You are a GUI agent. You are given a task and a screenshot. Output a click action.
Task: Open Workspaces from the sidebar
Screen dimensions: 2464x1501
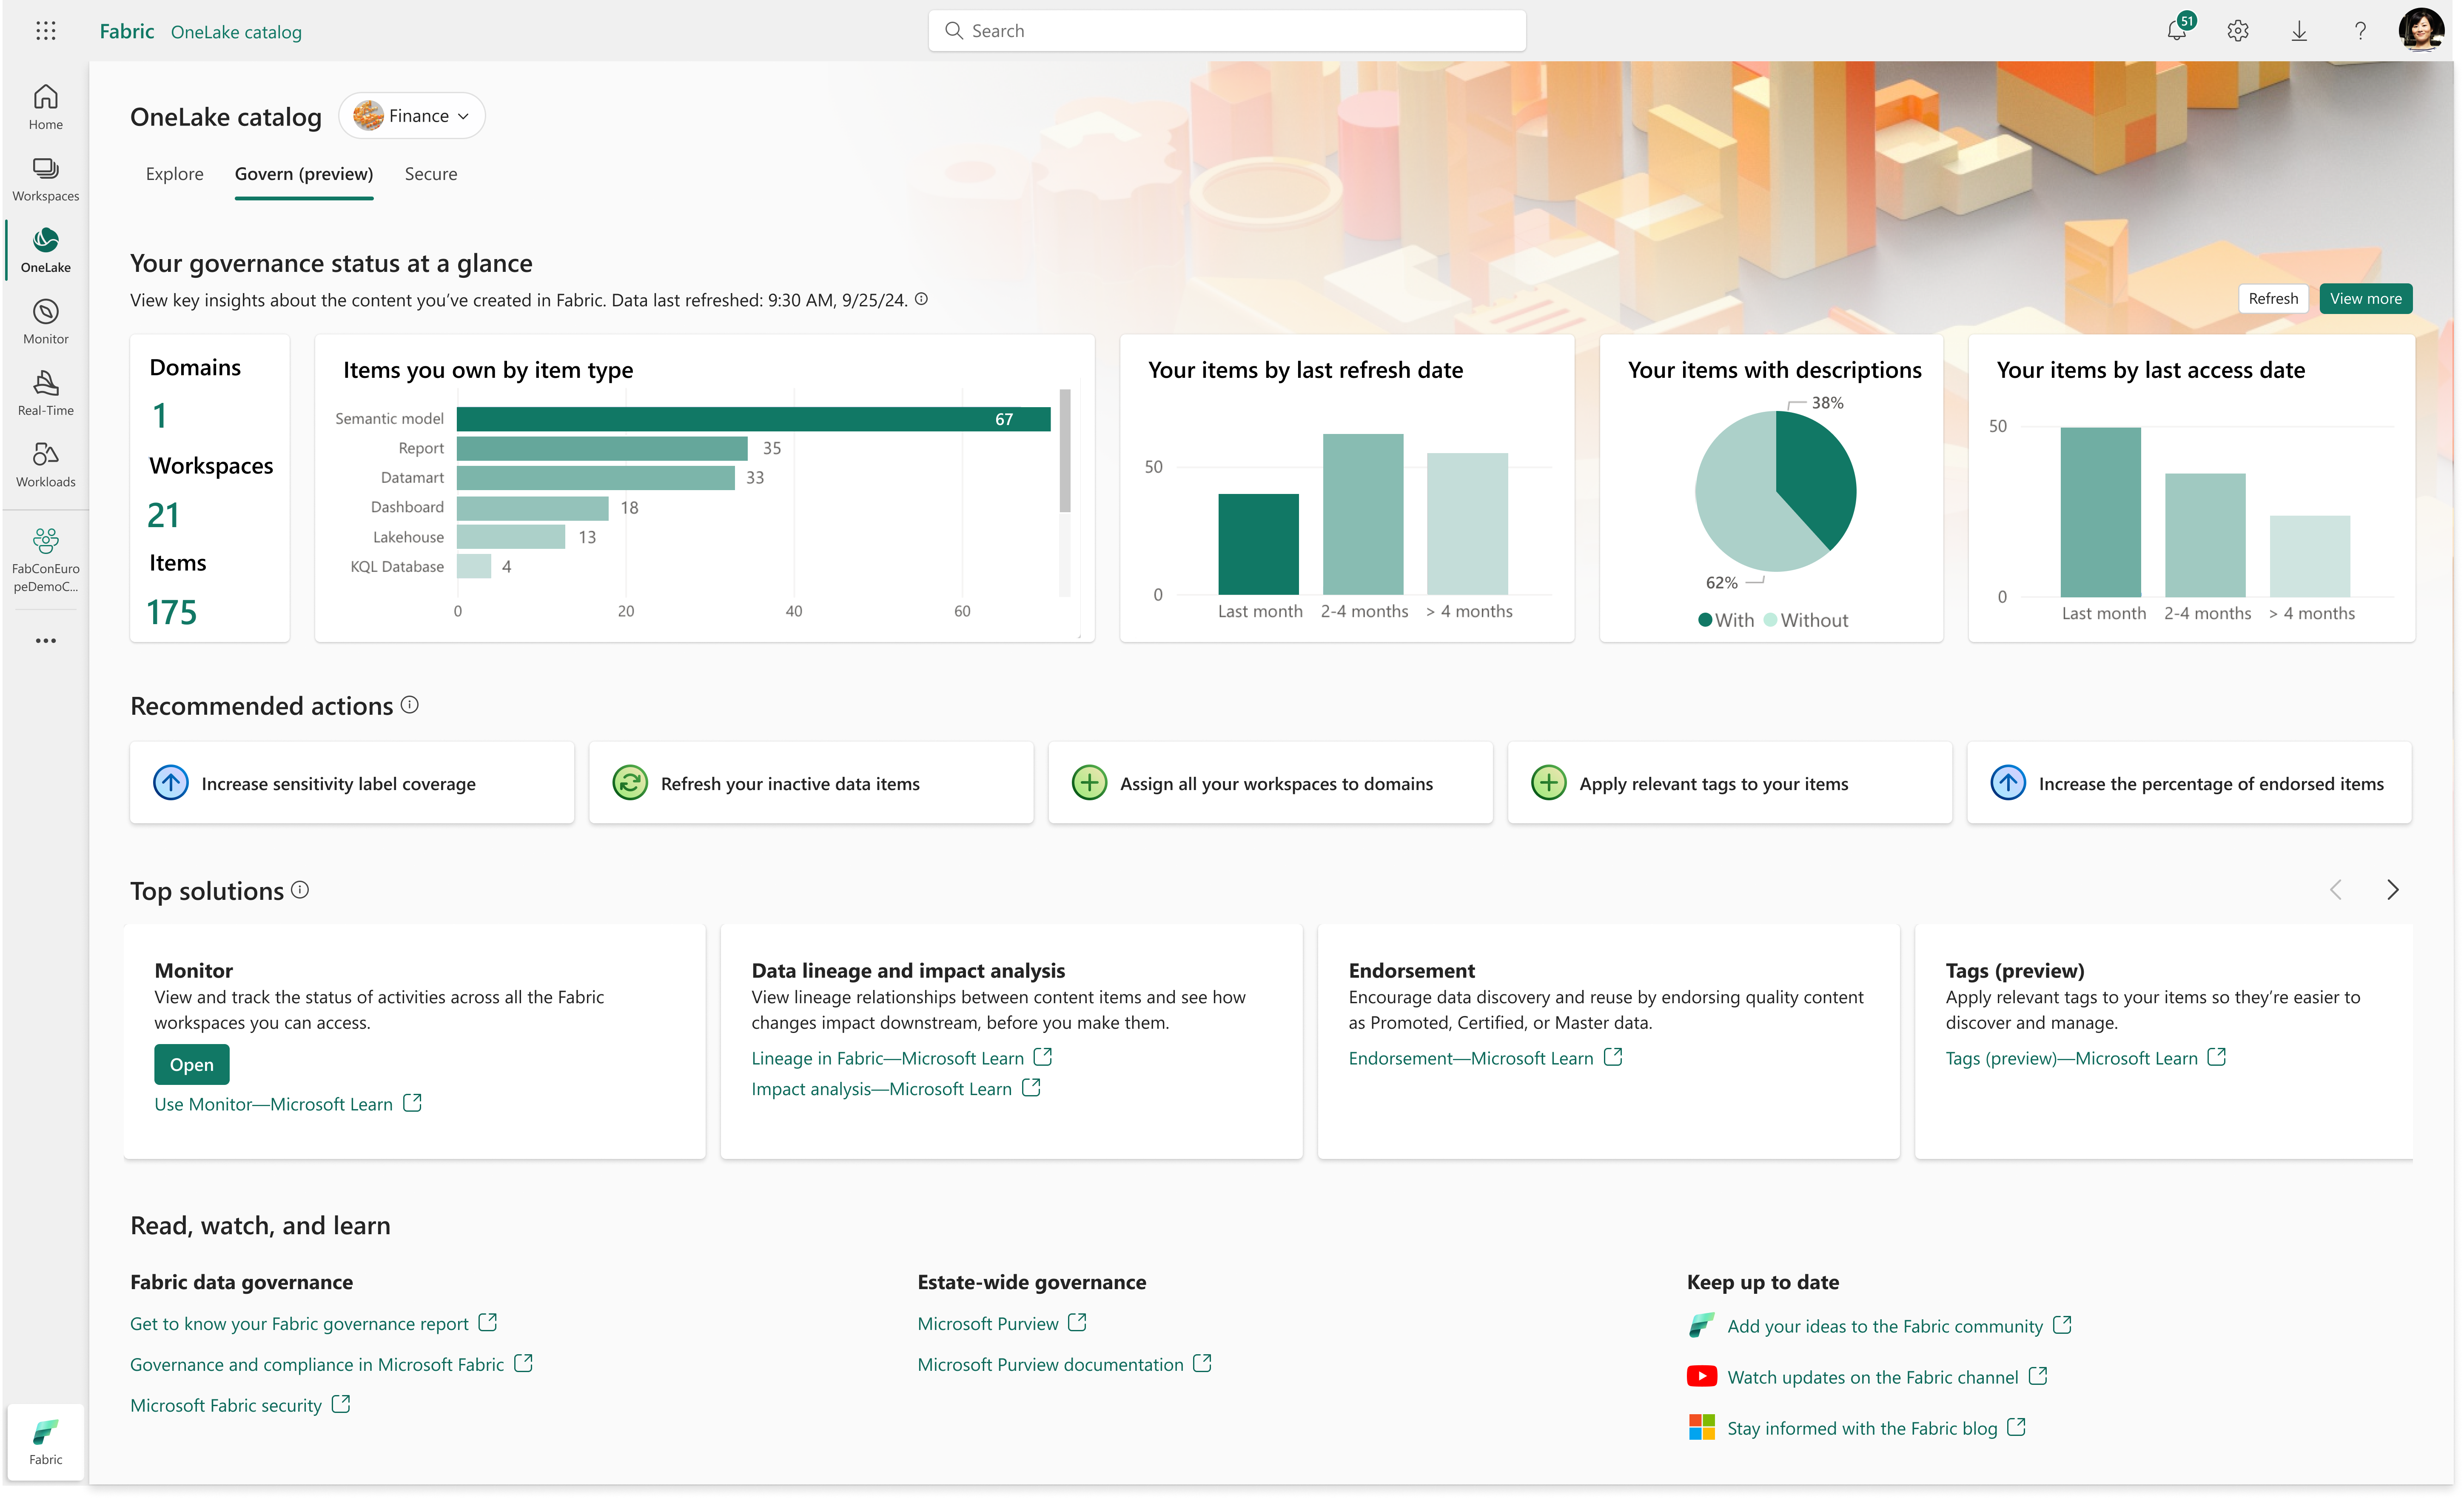45,179
